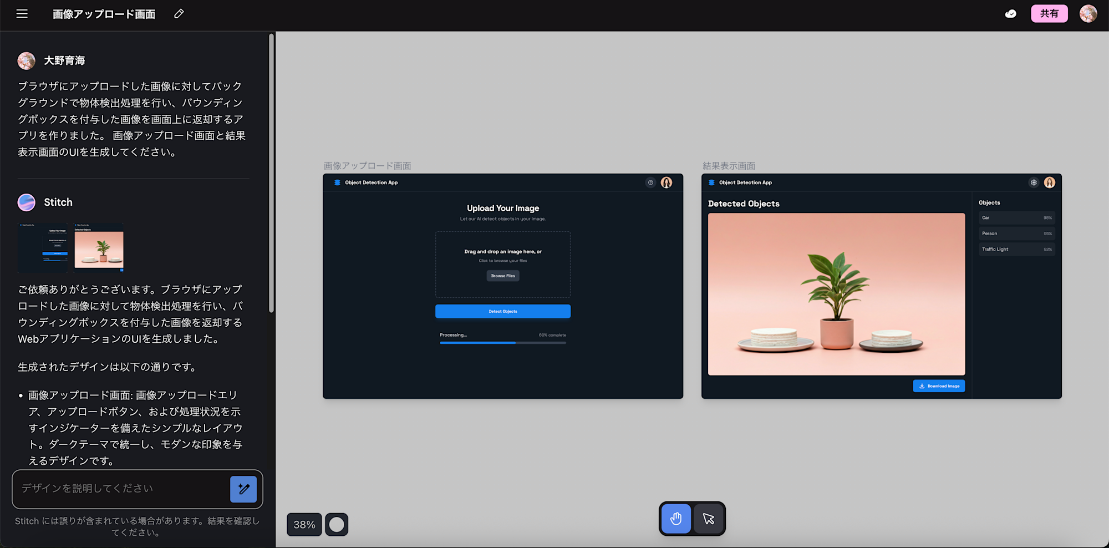
Task: Click the 共有 share button
Action: tap(1049, 14)
